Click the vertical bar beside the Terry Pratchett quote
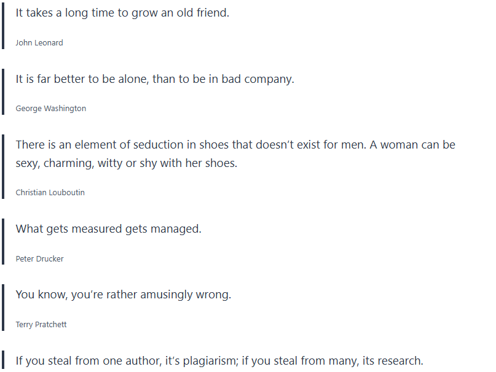The image size is (496, 372). point(3,308)
